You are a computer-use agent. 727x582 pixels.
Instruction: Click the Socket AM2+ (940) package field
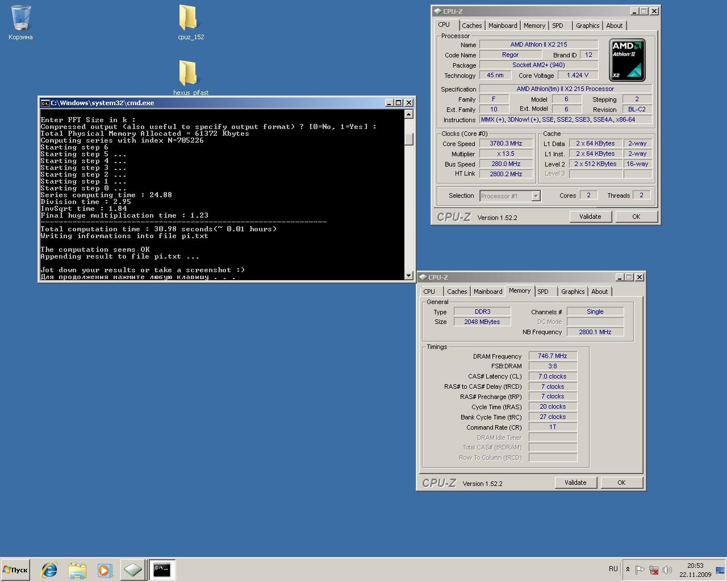tap(538, 65)
